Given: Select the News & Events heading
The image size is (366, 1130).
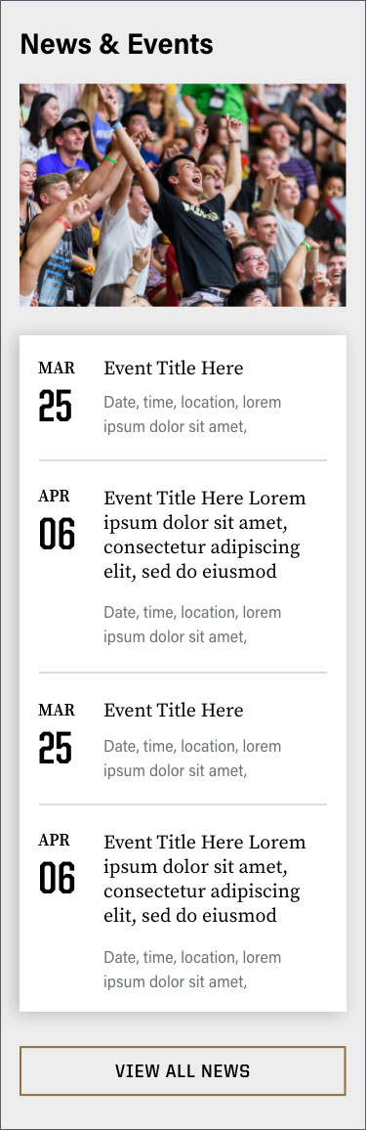Looking at the screenshot, I should click(x=116, y=45).
